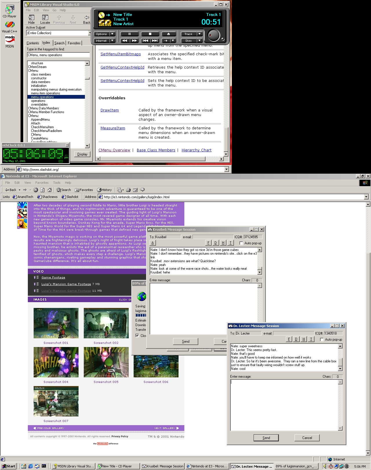The width and height of the screenshot is (371, 470).
Task: Click the Dr. Lecter Enter message text box
Action: 284,405
